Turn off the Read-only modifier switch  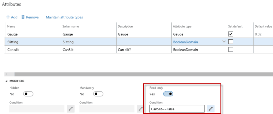point(168,94)
